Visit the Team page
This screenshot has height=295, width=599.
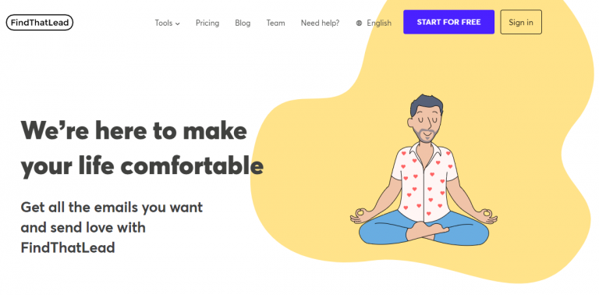point(275,23)
